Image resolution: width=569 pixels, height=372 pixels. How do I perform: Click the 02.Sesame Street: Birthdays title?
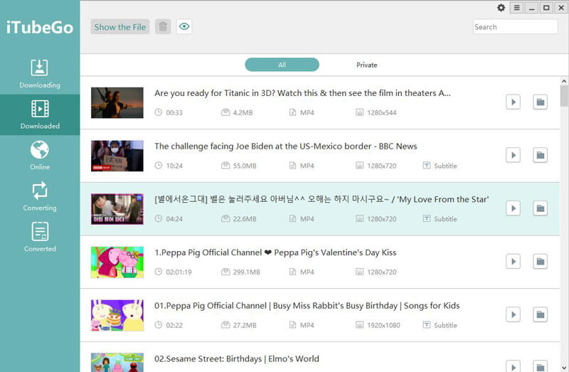pos(237,358)
